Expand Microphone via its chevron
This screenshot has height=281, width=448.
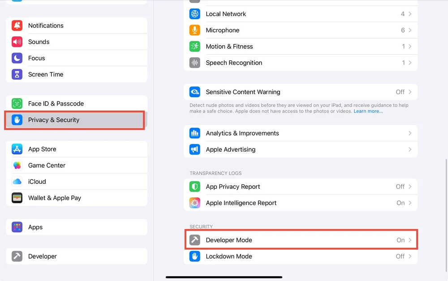[410, 30]
